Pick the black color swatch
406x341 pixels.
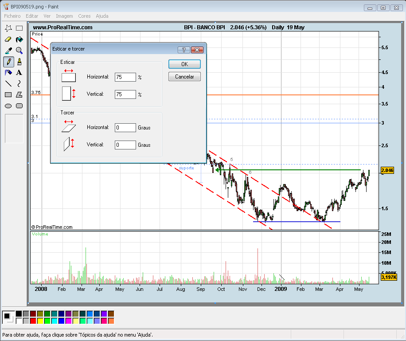click(19, 314)
